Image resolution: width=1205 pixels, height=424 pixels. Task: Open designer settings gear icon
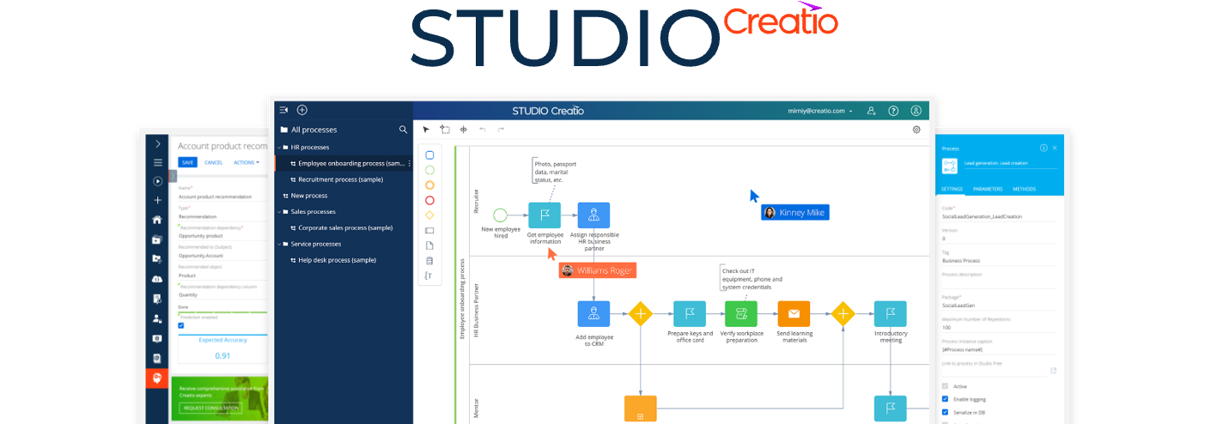[x=916, y=130]
